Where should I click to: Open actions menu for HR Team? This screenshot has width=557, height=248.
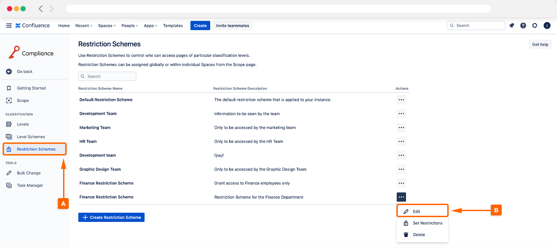[401, 142]
